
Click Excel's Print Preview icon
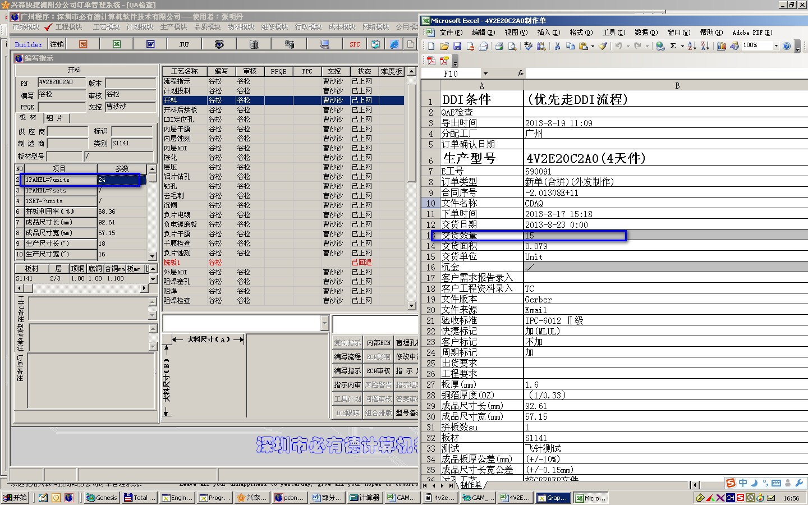click(x=512, y=46)
